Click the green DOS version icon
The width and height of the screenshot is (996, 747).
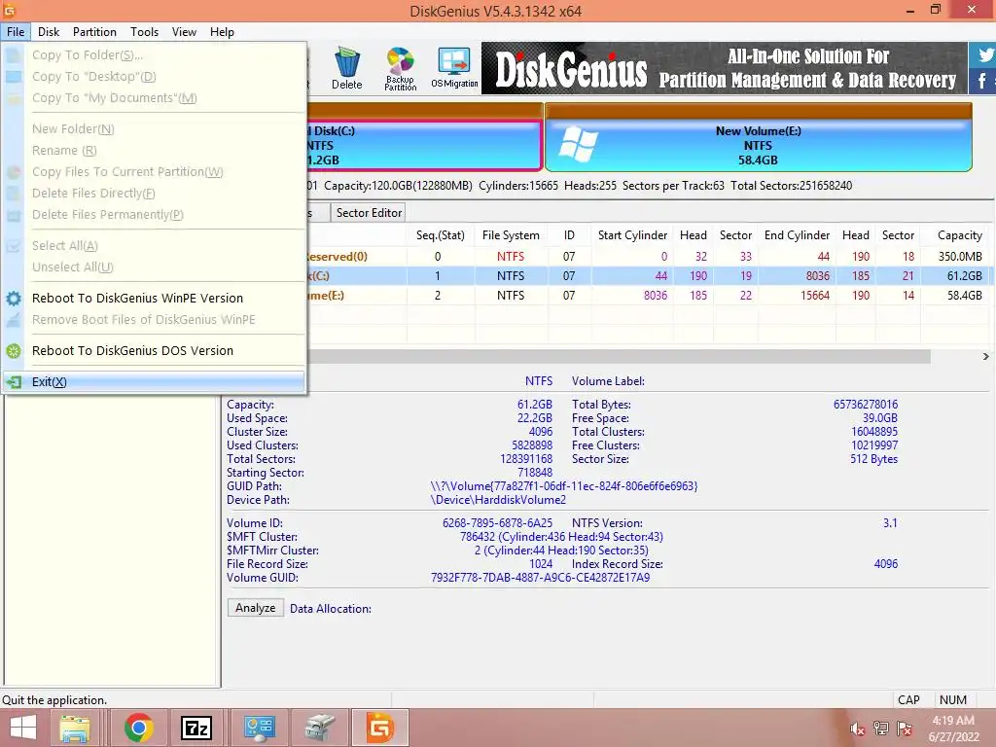pyautogui.click(x=14, y=350)
